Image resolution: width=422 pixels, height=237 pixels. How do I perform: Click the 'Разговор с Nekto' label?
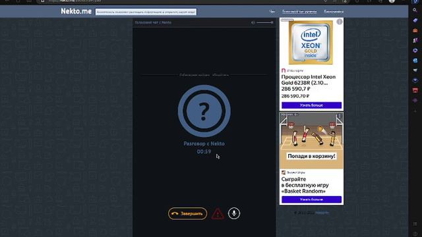(204, 144)
